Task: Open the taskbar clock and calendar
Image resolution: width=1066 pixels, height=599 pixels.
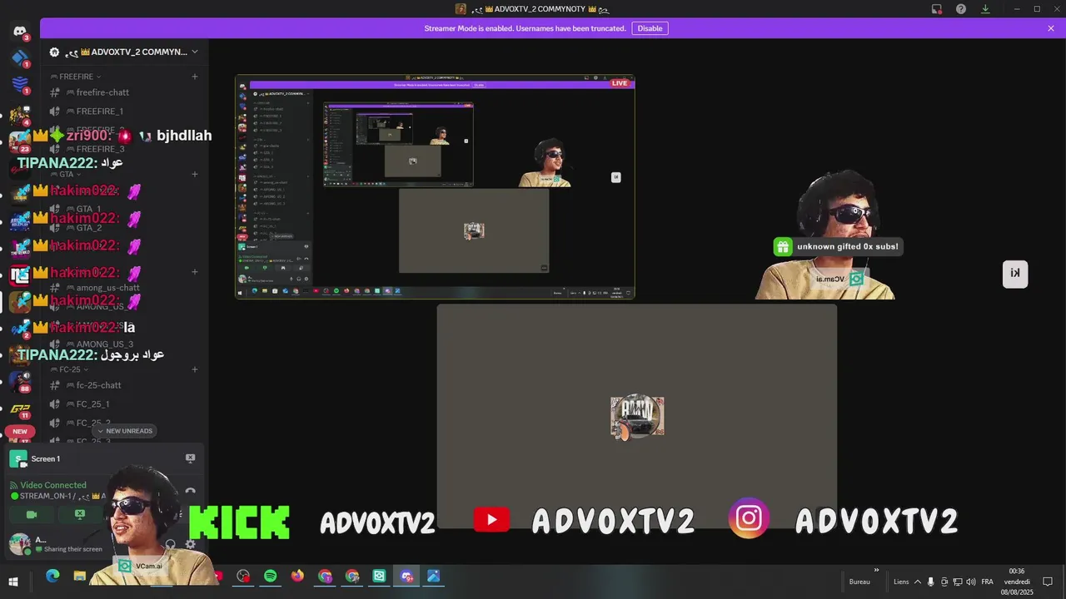Action: pyautogui.click(x=1017, y=582)
